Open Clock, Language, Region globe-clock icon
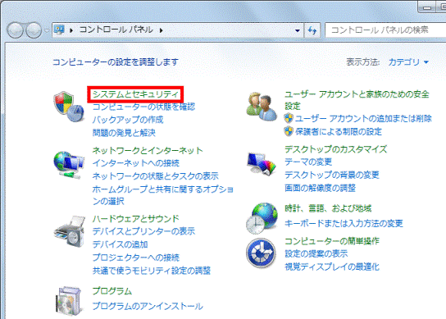446x319 pixels. point(262,219)
